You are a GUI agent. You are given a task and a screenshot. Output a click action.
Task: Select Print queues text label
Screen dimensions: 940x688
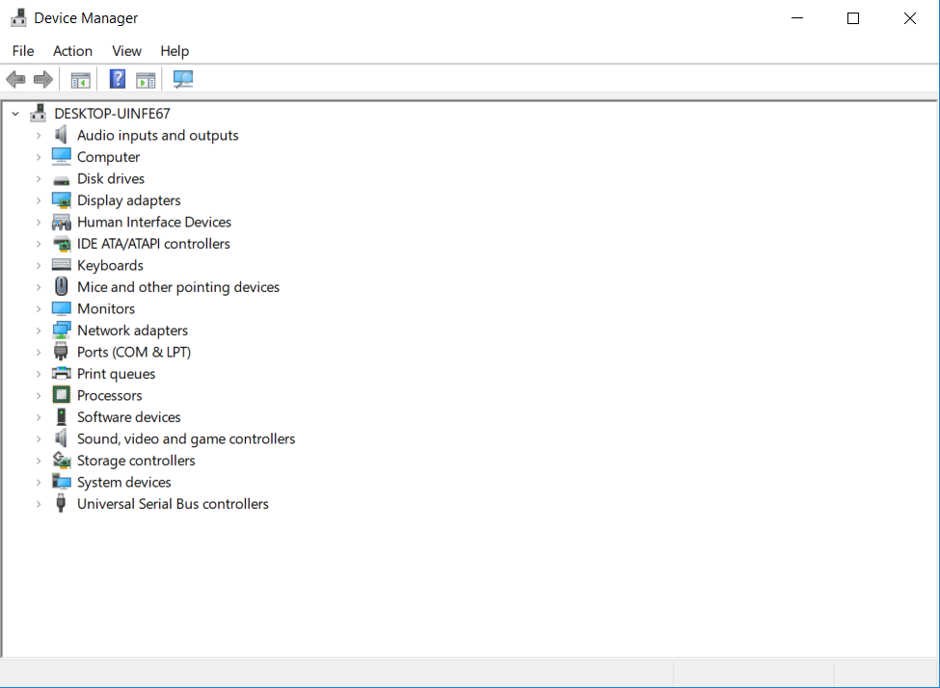click(117, 374)
